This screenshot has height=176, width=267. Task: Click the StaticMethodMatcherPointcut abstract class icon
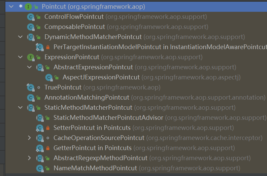point(31,108)
